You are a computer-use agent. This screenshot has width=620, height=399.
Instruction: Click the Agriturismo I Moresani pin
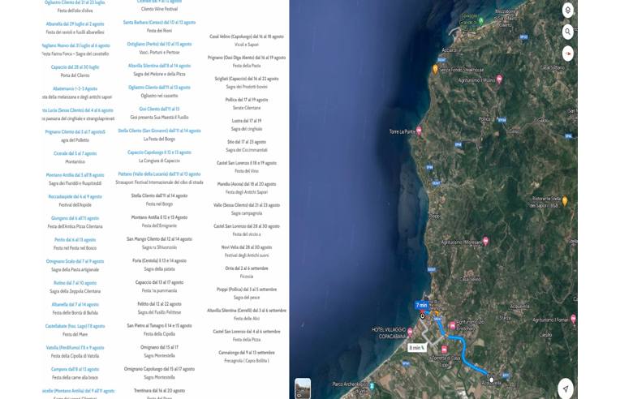485,241
